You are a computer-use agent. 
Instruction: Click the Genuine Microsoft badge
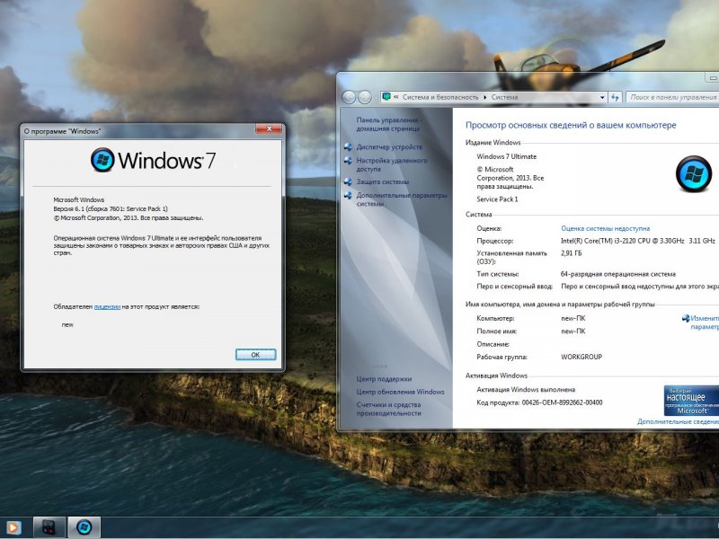click(x=691, y=400)
